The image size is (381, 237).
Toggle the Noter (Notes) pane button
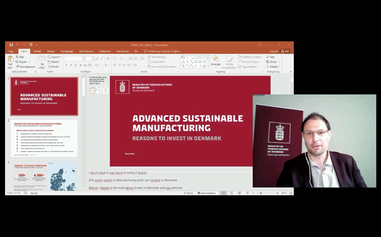(x=189, y=193)
